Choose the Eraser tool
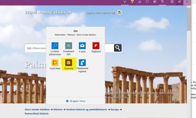Image resolution: width=196 pixels, height=118 pixels. 140,2
